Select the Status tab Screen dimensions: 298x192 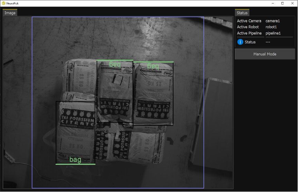tap(242, 13)
